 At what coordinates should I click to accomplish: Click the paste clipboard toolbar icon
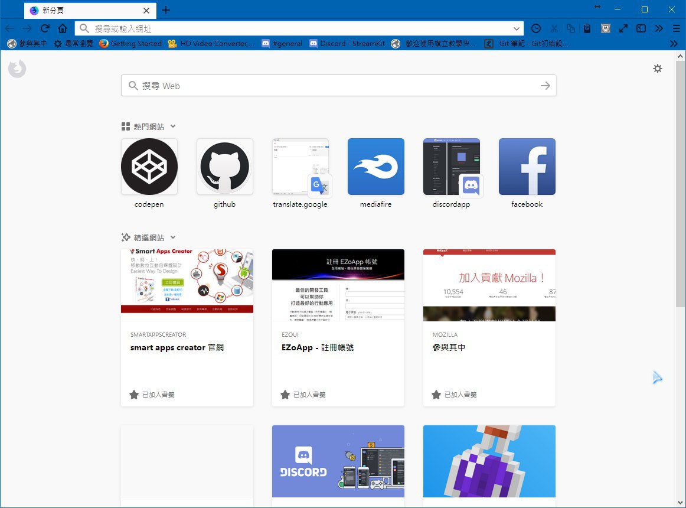point(587,28)
